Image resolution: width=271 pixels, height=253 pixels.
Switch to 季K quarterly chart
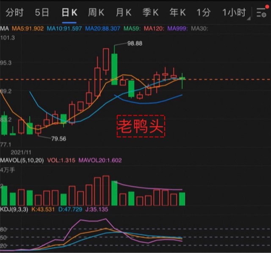point(150,13)
